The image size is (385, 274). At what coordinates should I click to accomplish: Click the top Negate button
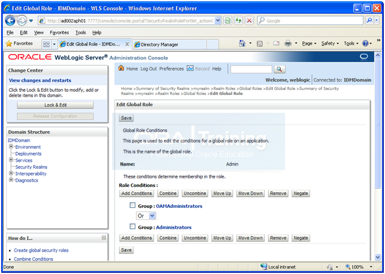[x=301, y=194]
